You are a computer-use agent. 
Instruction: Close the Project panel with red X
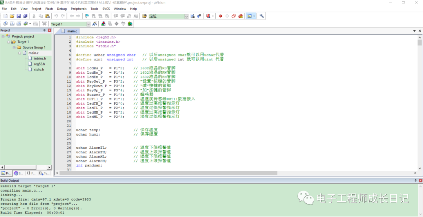tap(49, 30)
